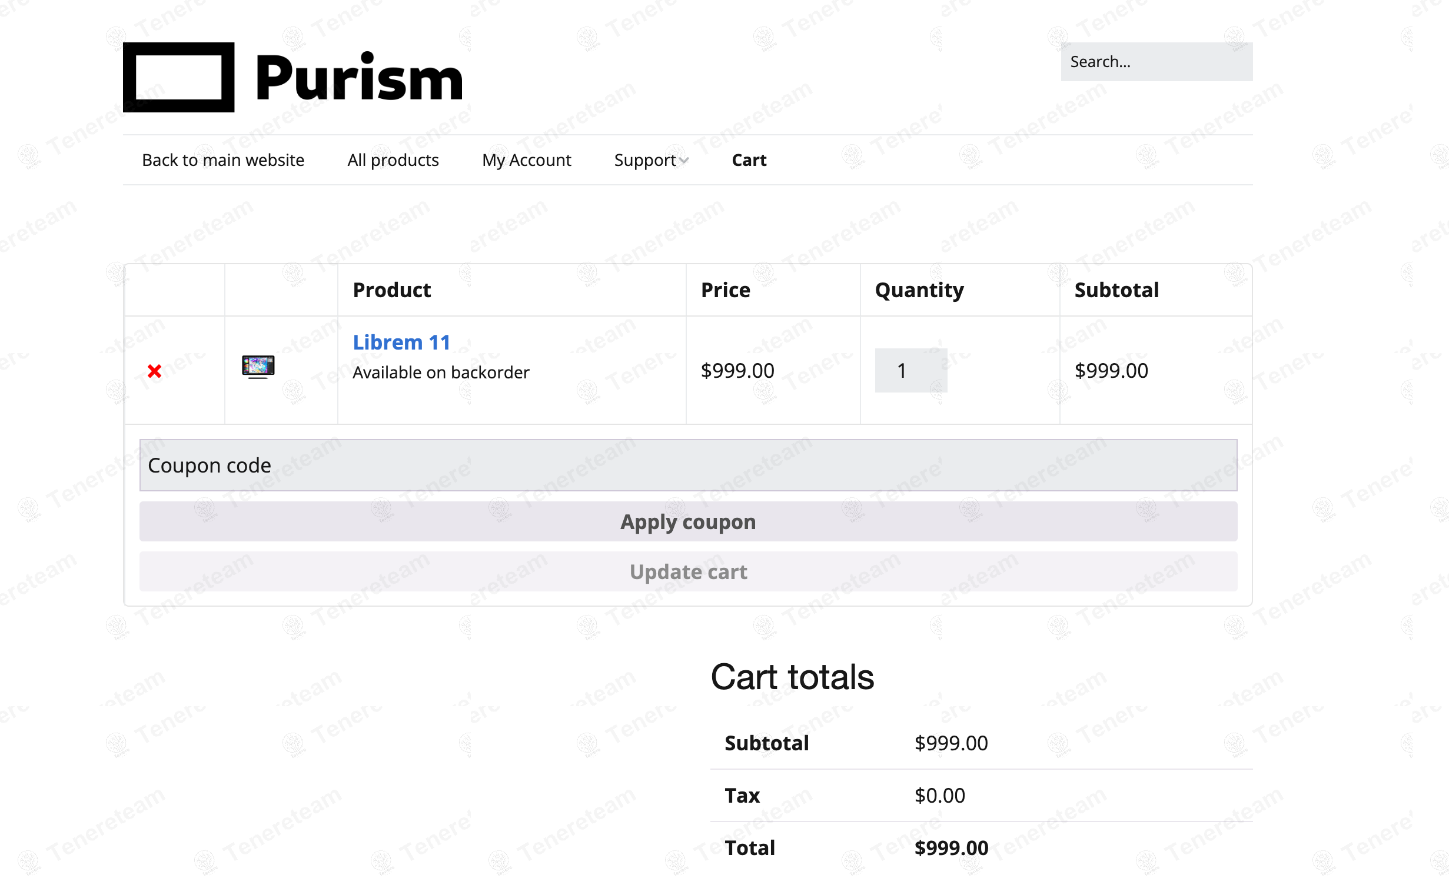Click the Librem 11 product link
This screenshot has width=1449, height=878.
click(x=401, y=342)
